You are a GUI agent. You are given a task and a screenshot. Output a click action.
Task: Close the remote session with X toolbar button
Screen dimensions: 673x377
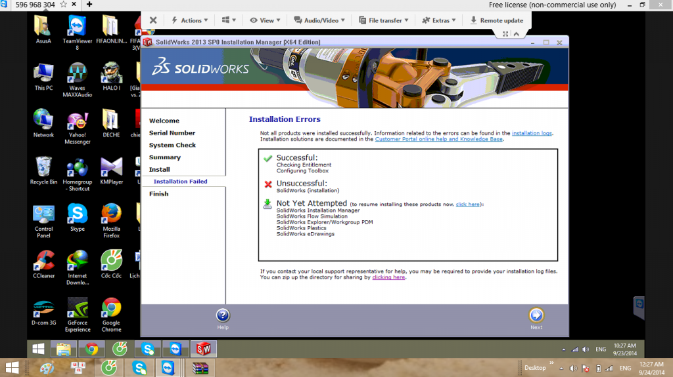click(x=153, y=20)
